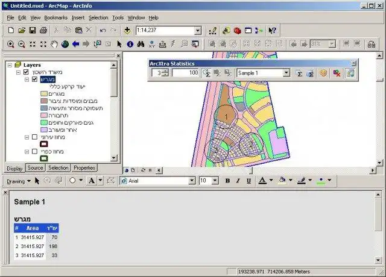Apply Bold text formatting
The height and width of the screenshot is (277, 386).
click(228, 181)
